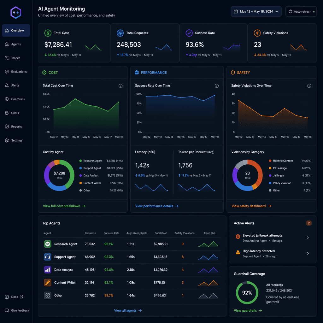The width and height of the screenshot is (323, 323).
Task: Click the PII Leakage legend entry
Action: (x=290, y=168)
